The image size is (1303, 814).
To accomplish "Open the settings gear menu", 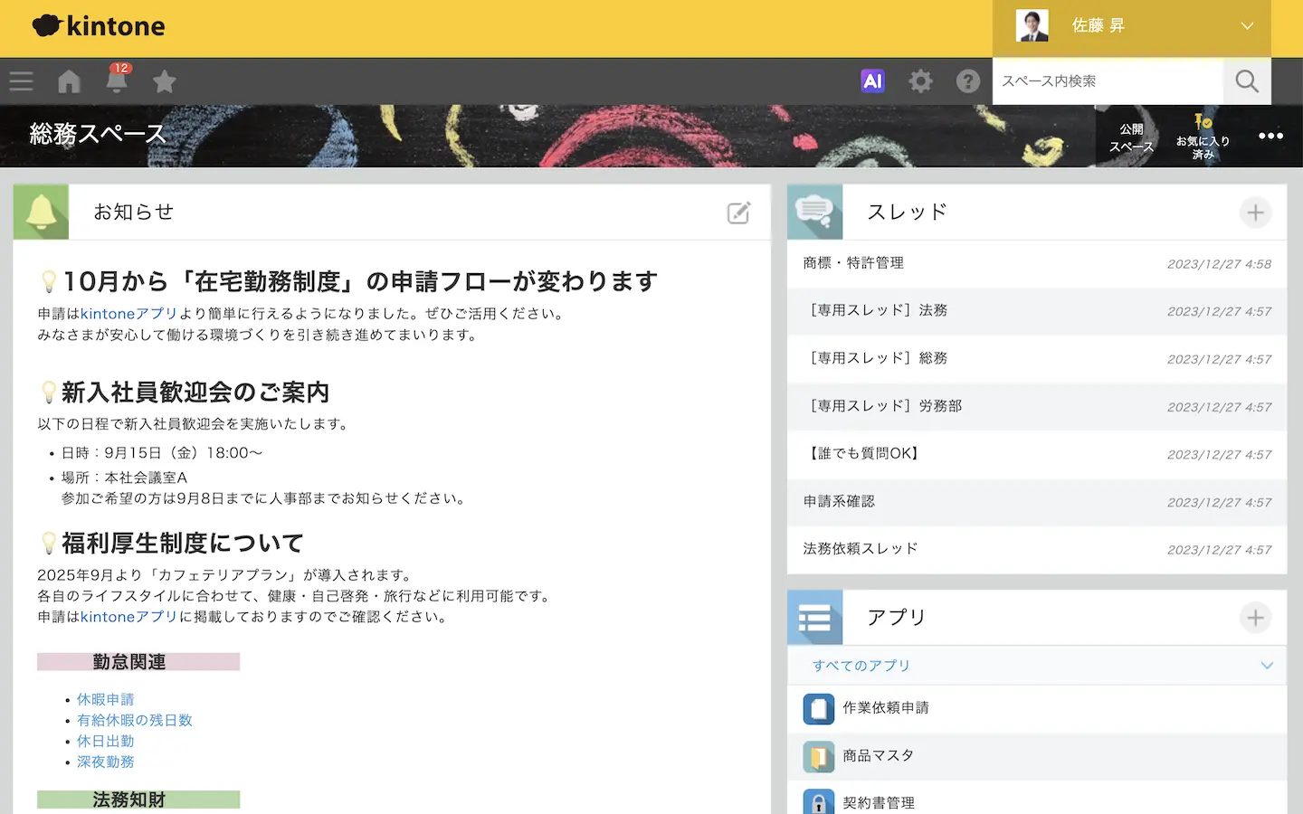I will pyautogui.click(x=920, y=81).
